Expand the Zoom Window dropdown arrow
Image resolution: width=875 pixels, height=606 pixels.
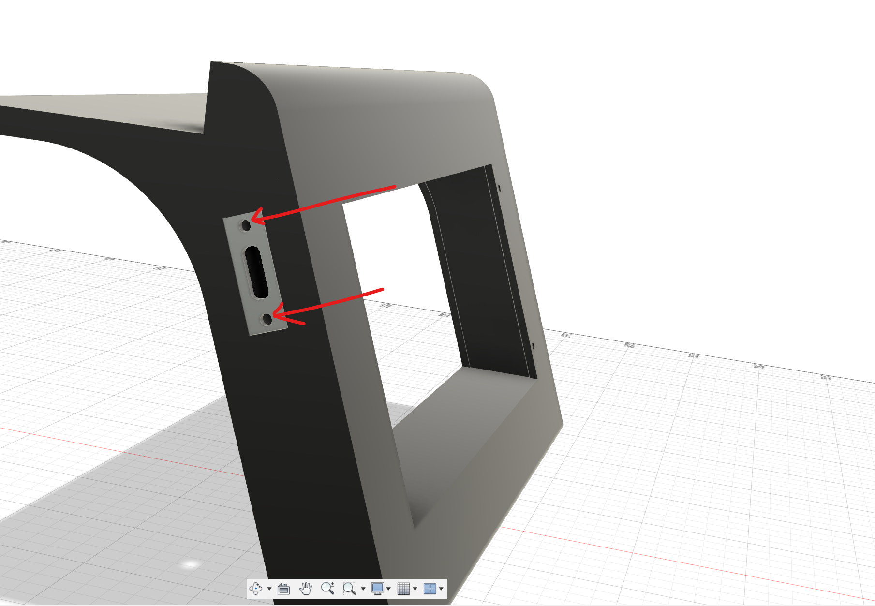363,589
